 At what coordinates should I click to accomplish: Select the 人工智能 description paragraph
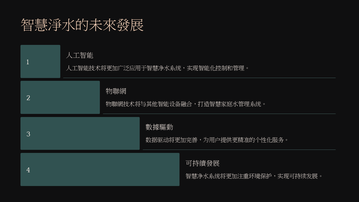(x=158, y=68)
